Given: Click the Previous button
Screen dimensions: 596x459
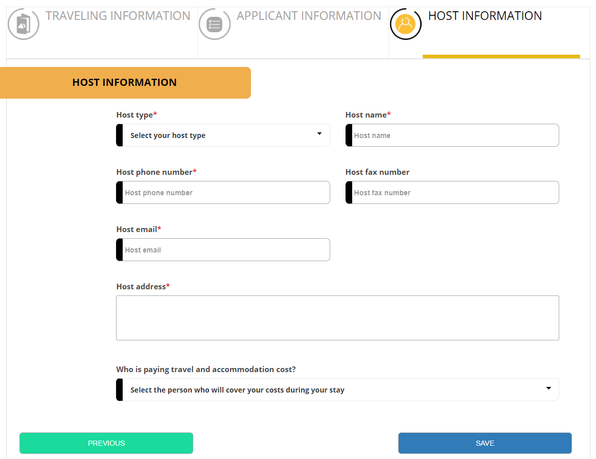Looking at the screenshot, I should point(106,443).
